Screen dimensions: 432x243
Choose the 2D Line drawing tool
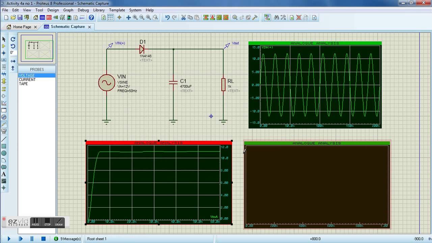4,139
